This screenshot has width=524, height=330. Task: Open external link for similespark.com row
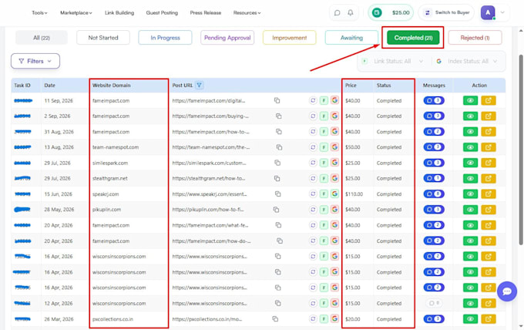pos(489,163)
